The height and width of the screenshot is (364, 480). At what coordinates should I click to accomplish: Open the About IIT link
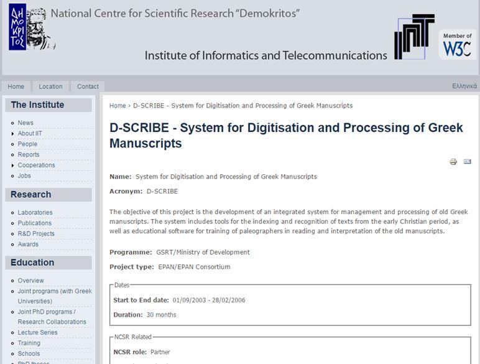coord(30,133)
